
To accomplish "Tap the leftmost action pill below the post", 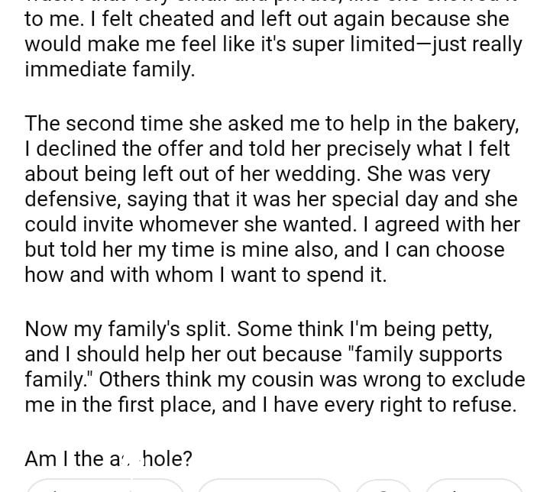I will coord(105,486).
